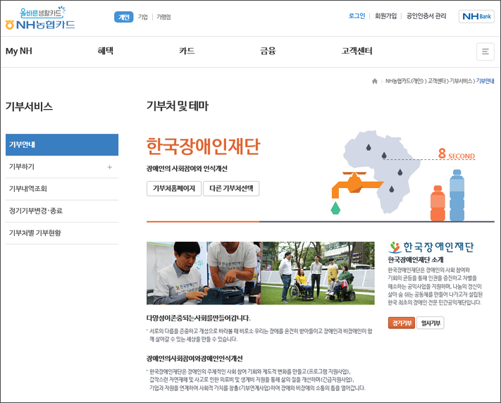This screenshot has width=501, height=403.
Task: Select 기부처별 기부현황 in sidebar
Action: coord(62,233)
